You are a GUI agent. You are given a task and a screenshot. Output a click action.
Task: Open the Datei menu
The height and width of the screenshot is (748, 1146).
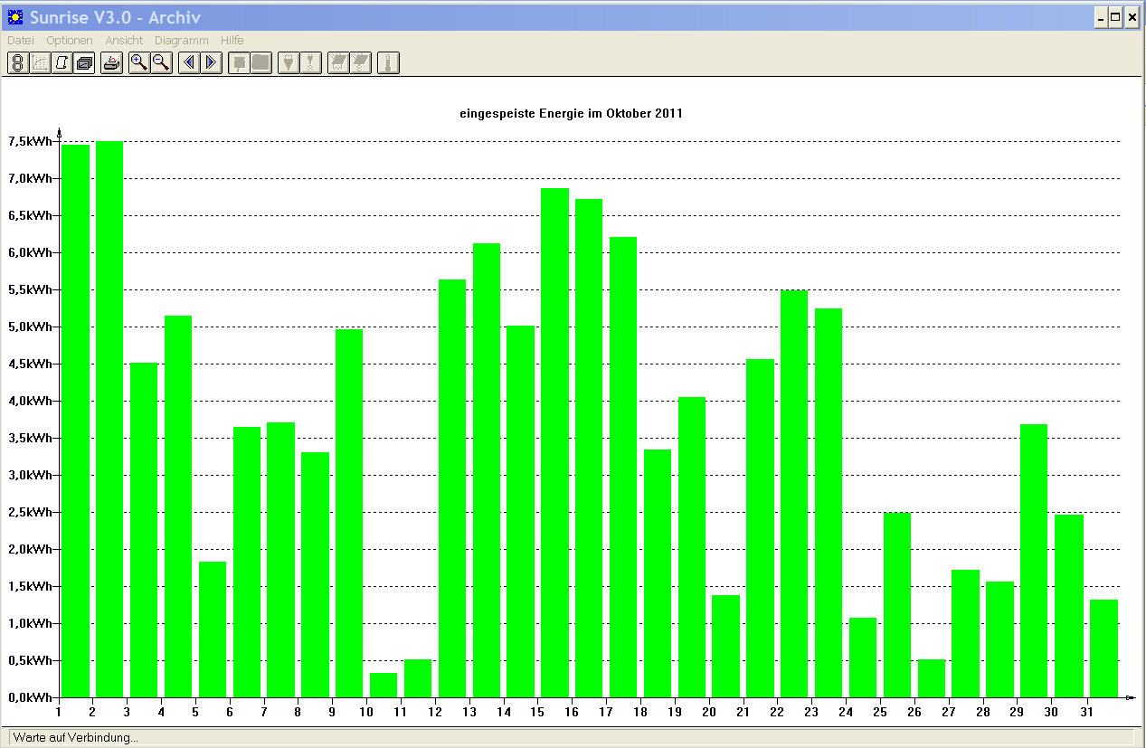(21, 41)
